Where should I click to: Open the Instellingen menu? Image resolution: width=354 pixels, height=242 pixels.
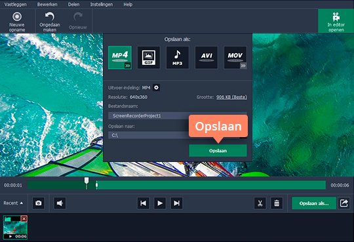point(102,5)
